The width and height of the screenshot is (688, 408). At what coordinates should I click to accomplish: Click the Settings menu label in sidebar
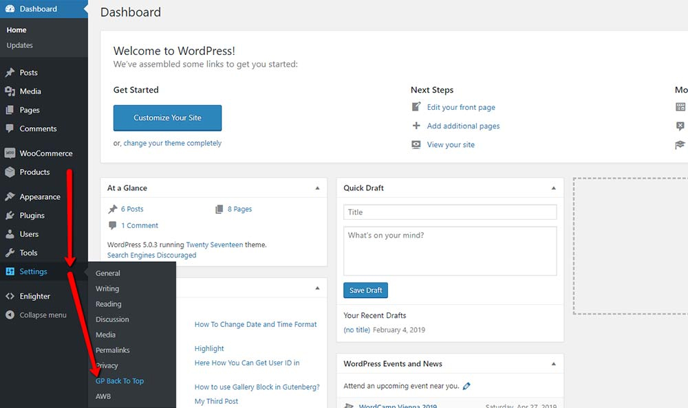tap(33, 271)
